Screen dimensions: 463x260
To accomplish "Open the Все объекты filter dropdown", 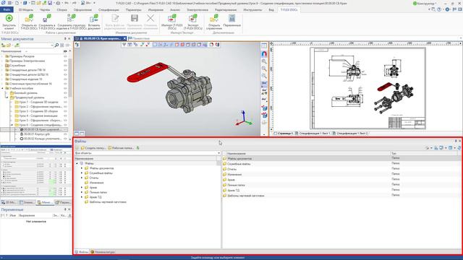I will coord(218,153).
